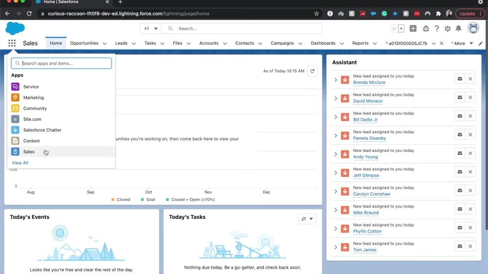Open the Leads tab dropdown arrow
Image resolution: width=488 pixels, height=274 pixels.
tap(134, 43)
